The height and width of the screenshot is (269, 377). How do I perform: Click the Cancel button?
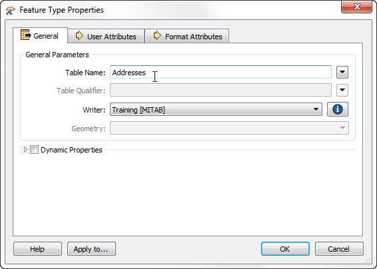[x=339, y=249]
